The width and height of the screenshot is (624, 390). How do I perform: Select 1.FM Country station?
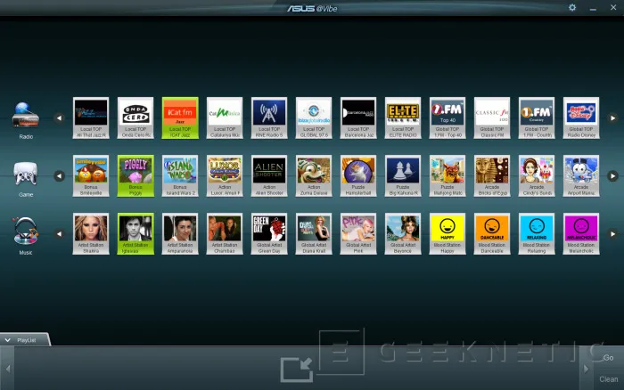[537, 118]
